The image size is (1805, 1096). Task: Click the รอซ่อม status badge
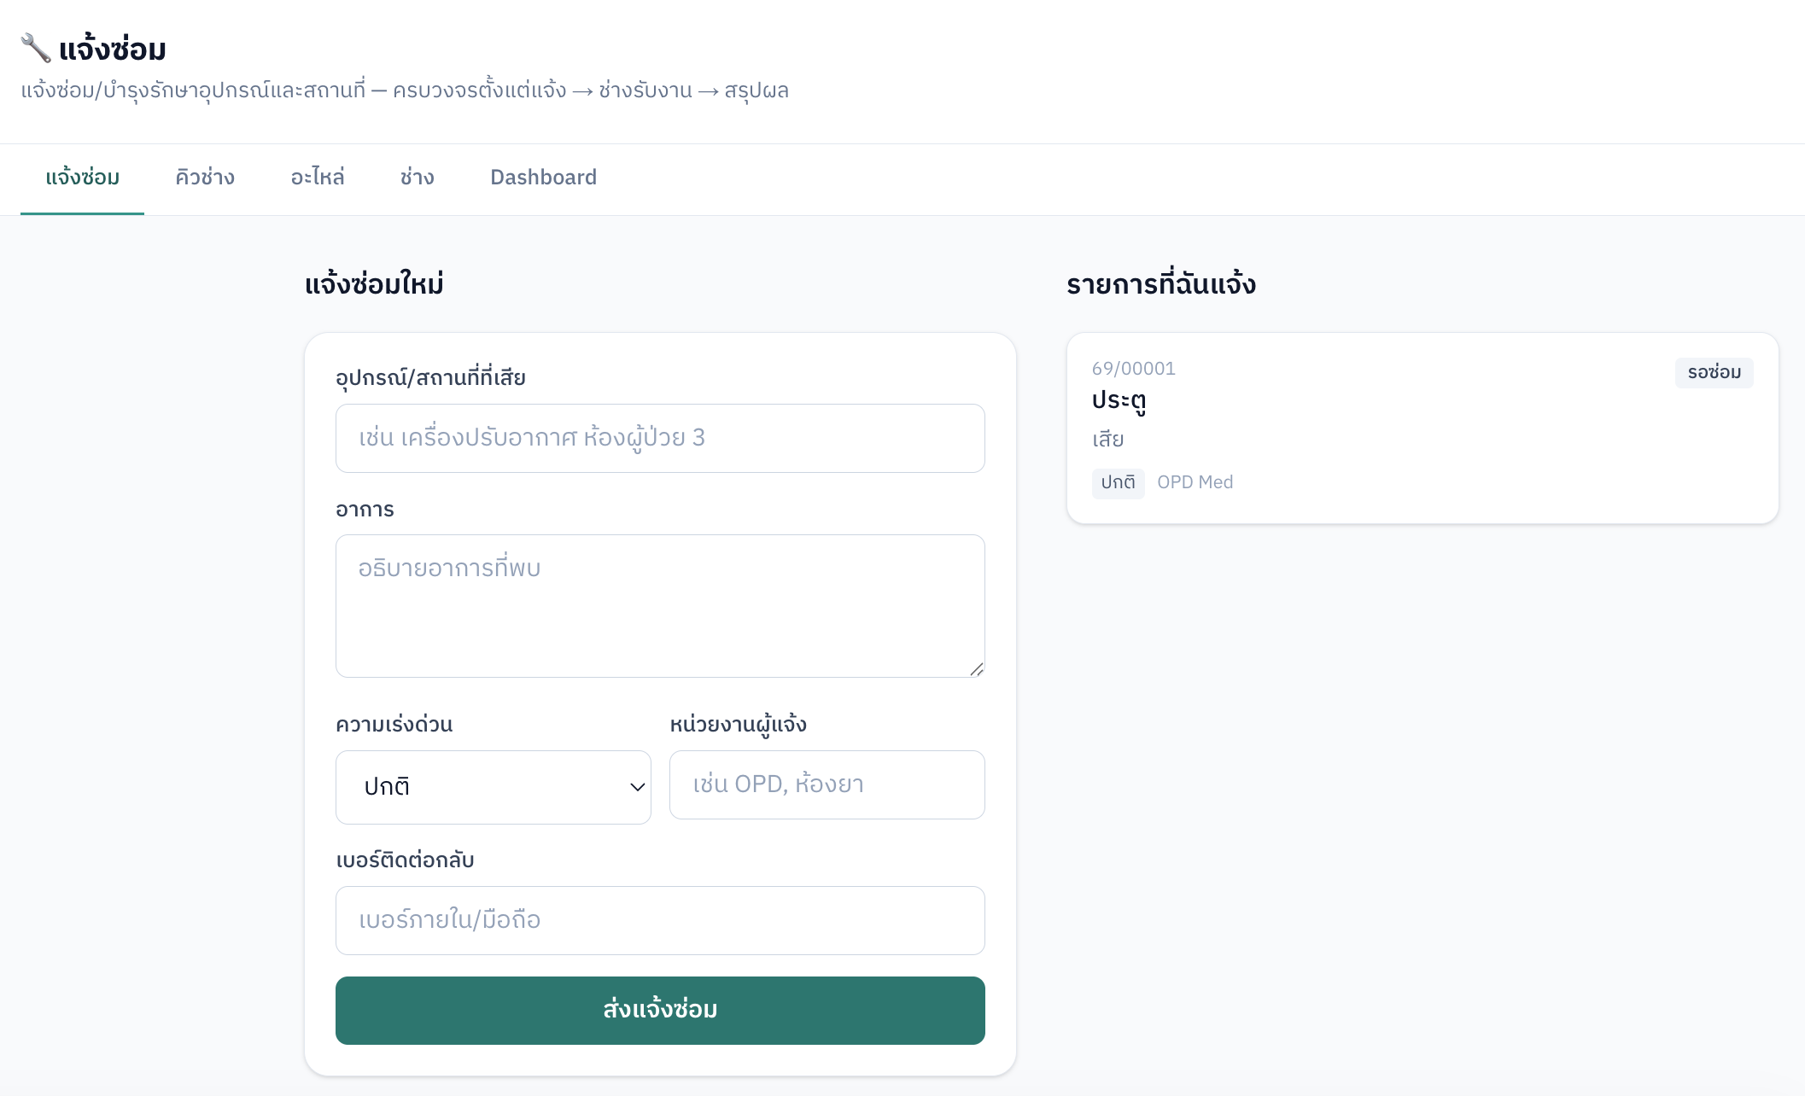coord(1714,372)
